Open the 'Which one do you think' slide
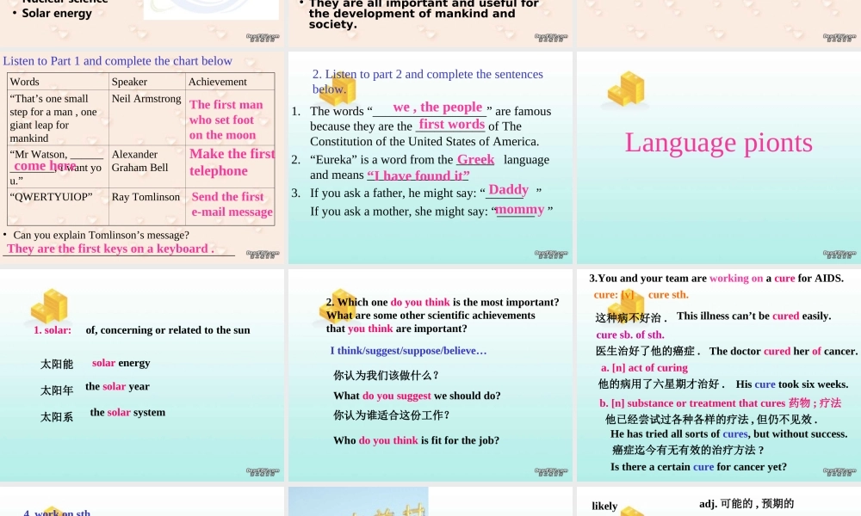The width and height of the screenshot is (861, 516). coord(430,376)
